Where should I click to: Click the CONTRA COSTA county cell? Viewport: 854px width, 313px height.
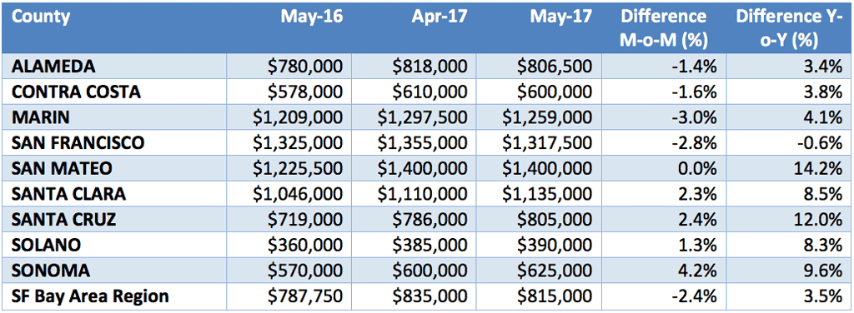pyautogui.click(x=76, y=92)
